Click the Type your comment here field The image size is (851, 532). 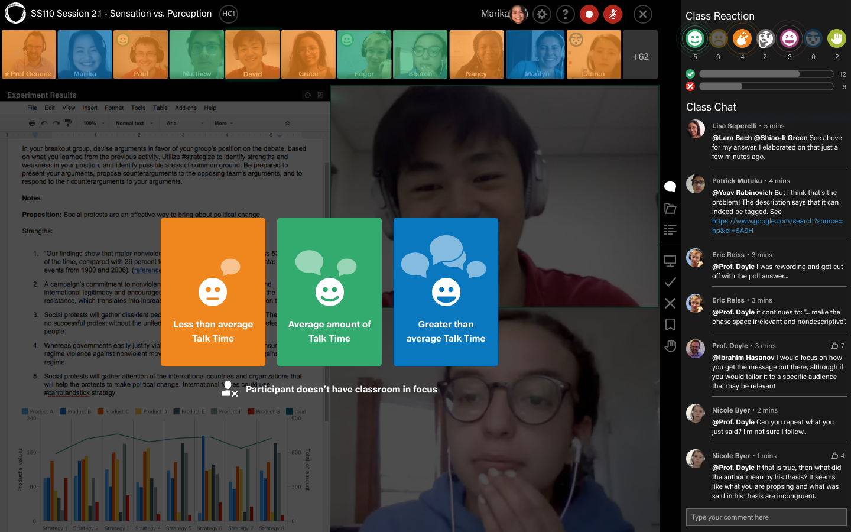click(766, 517)
